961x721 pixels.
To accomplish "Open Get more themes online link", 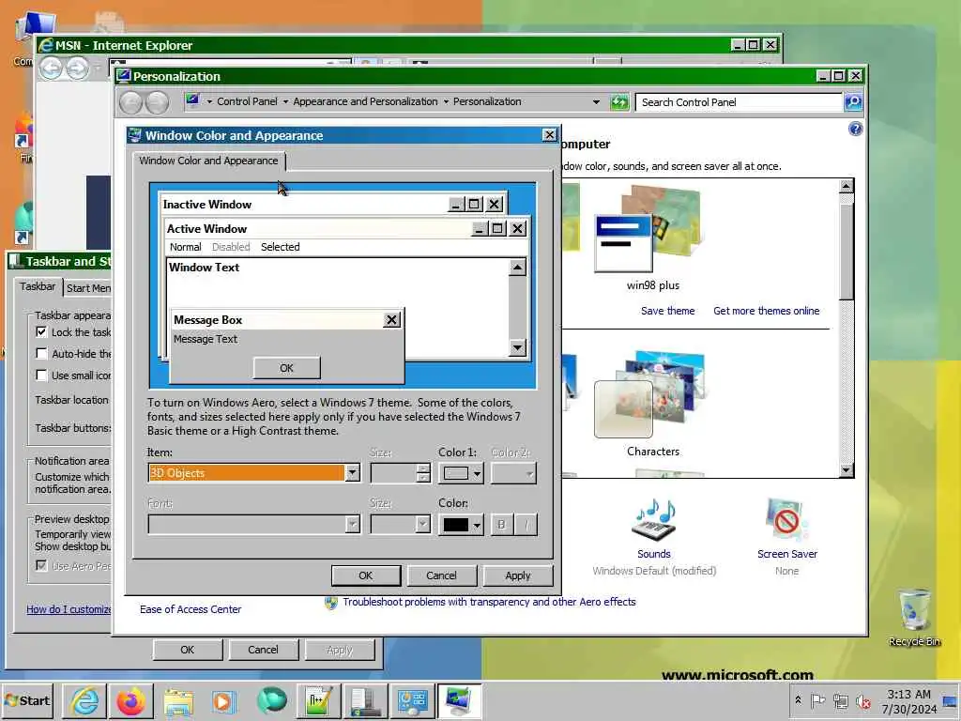I will tap(766, 311).
